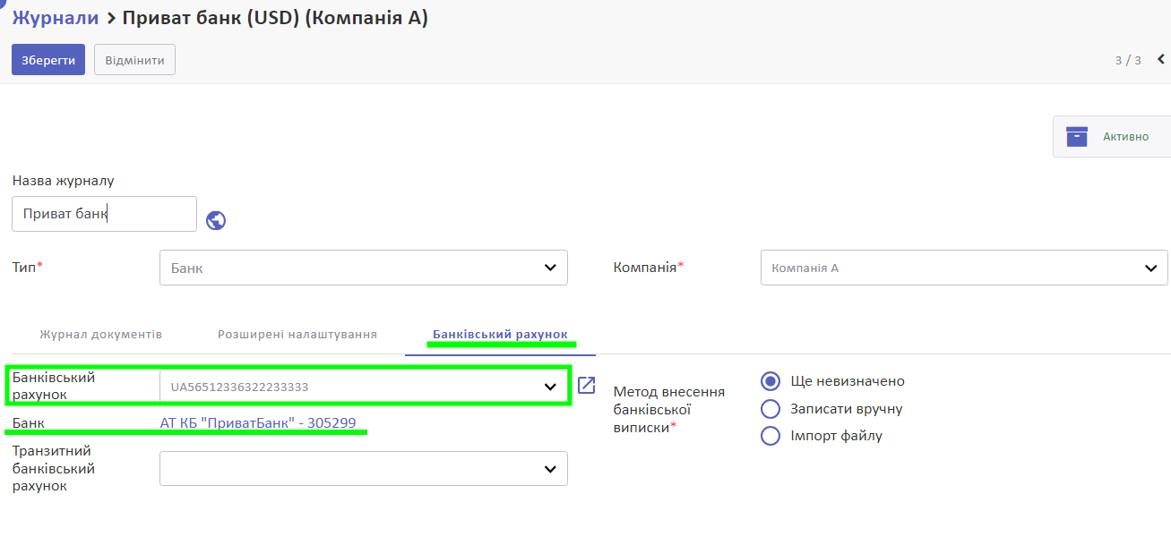
Task: Expand the Банківський рахунок dropdown with the UA number
Action: [x=364, y=387]
